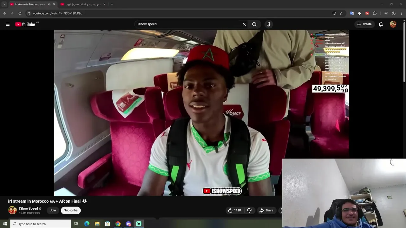Viewport: 406px width, 228px height.
Task: Mute the tab via speaker icon
Action: tap(49, 4)
